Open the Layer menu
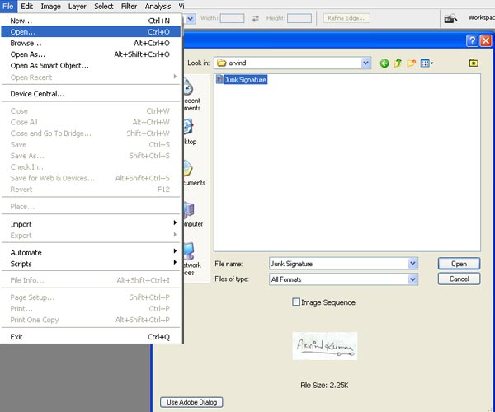This screenshot has width=495, height=412. (78, 7)
